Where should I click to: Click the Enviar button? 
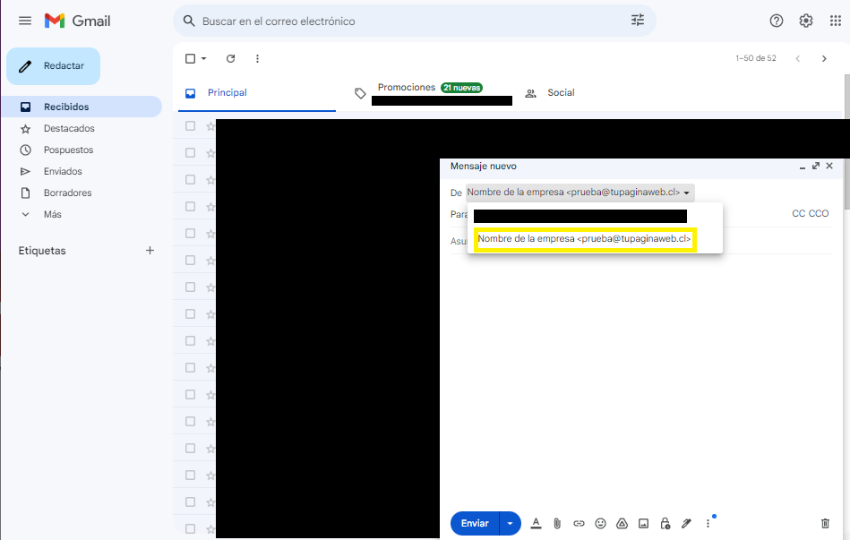click(x=475, y=523)
